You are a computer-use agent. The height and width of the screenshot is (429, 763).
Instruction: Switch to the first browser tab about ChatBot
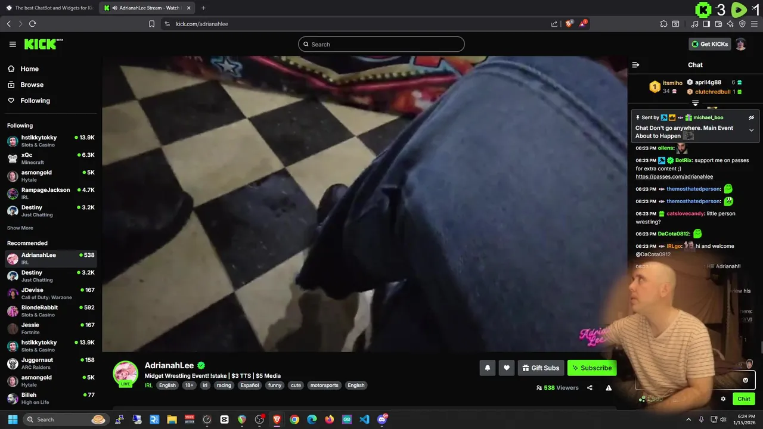click(x=49, y=8)
